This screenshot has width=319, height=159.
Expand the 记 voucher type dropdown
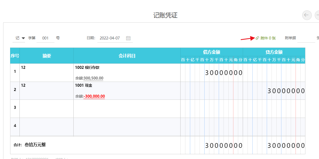coord(23,38)
